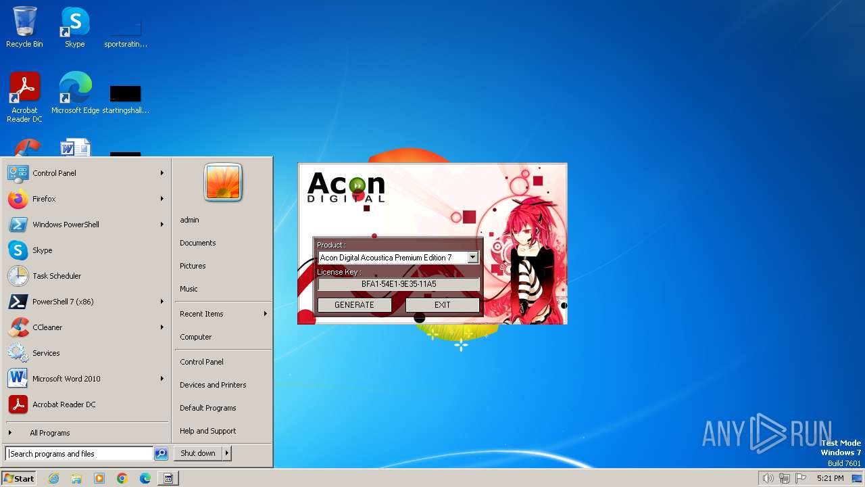Click the Action Center flag icon
The height and width of the screenshot is (487, 865).
click(801, 478)
